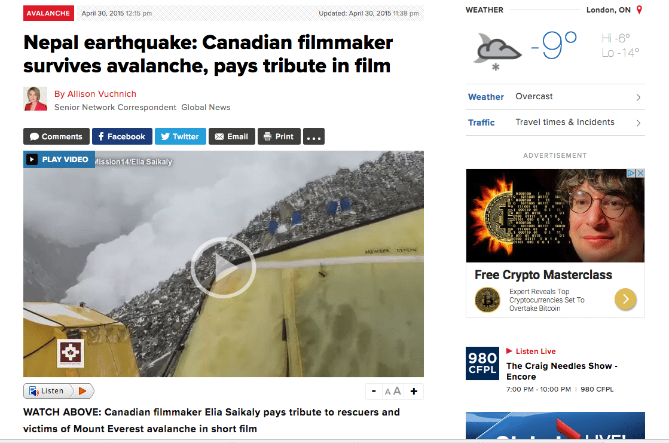Viewport: 669px width, 443px height.
Task: Print the article
Action: point(279,136)
